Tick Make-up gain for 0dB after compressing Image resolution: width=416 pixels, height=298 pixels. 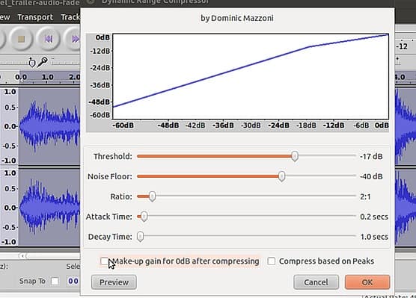click(105, 261)
